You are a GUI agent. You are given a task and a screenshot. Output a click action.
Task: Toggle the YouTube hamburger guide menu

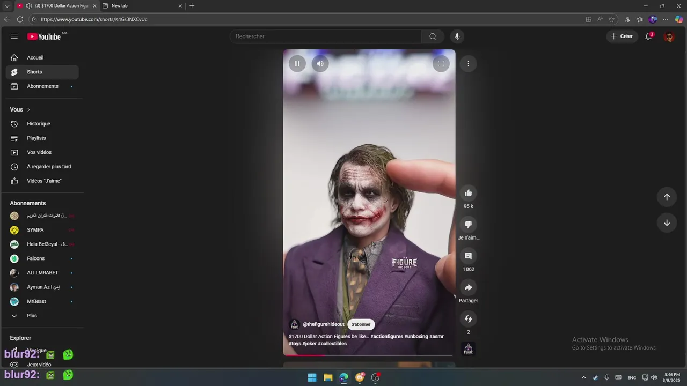click(14, 36)
